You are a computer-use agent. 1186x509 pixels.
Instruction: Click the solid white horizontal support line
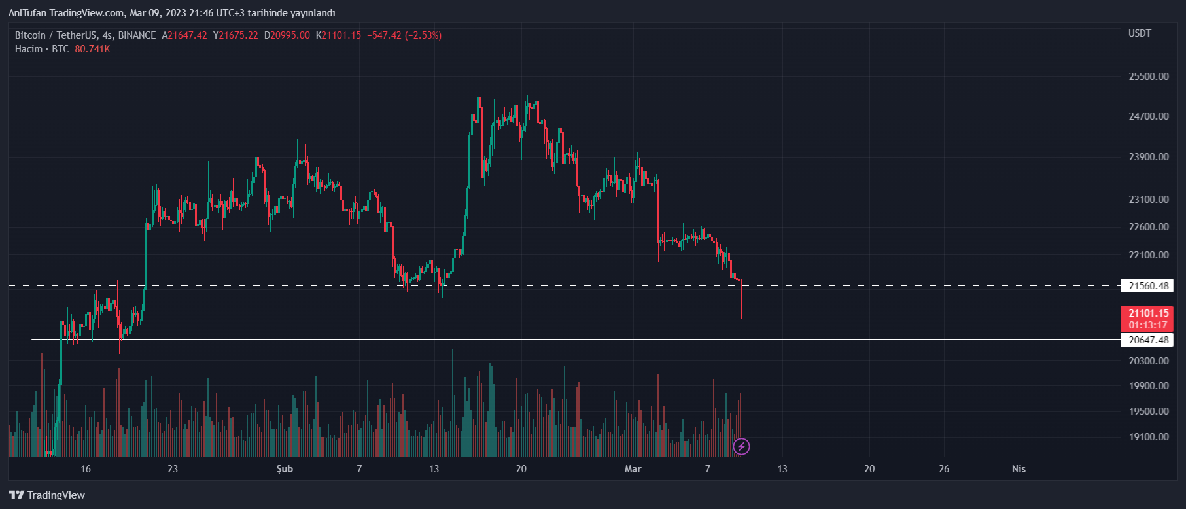point(523,340)
